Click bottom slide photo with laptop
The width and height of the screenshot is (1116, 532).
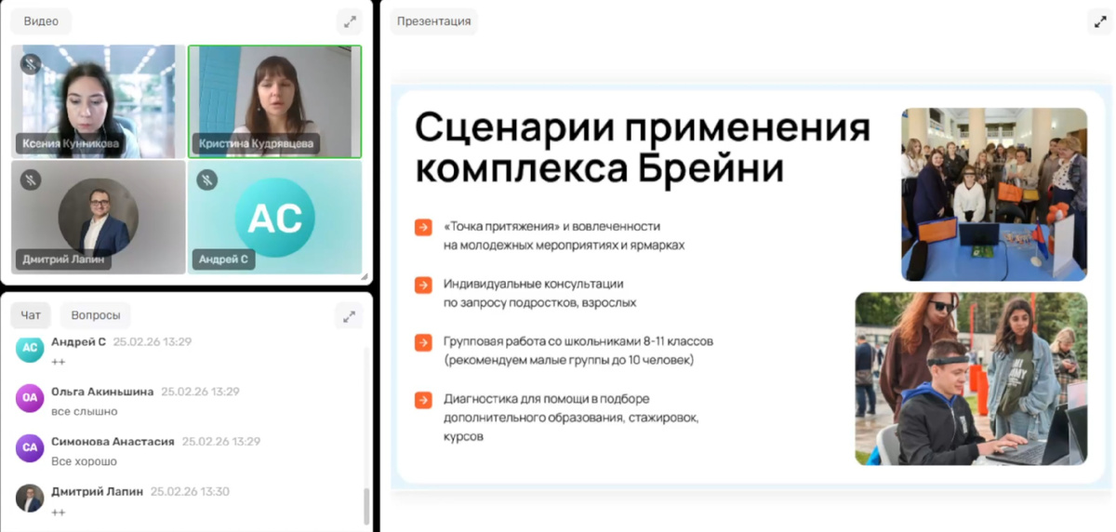[x=971, y=379]
